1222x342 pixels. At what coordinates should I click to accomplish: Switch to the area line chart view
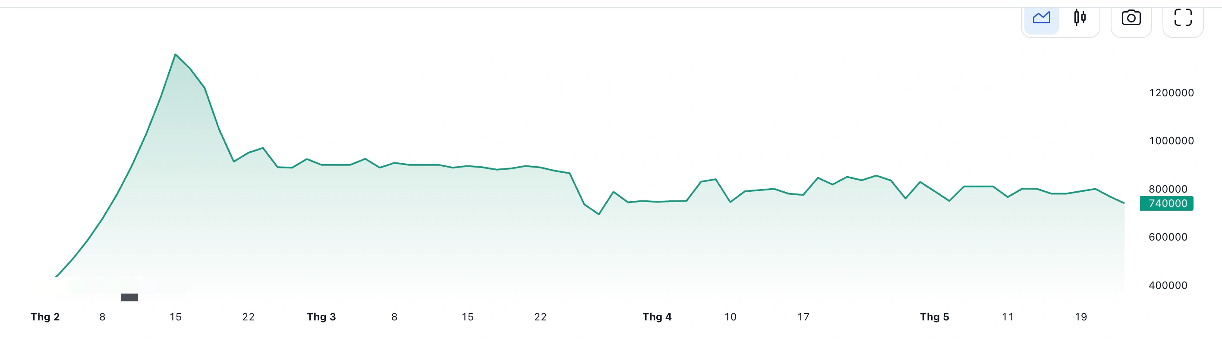(x=1041, y=18)
